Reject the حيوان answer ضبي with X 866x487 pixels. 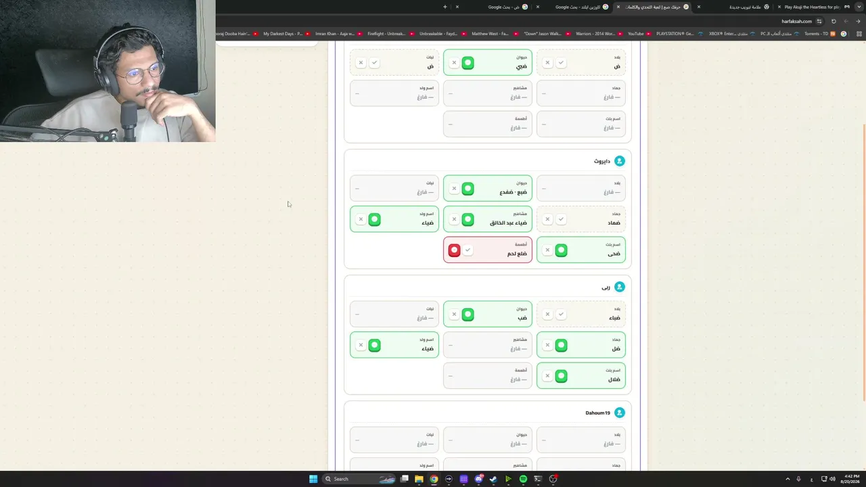click(454, 63)
